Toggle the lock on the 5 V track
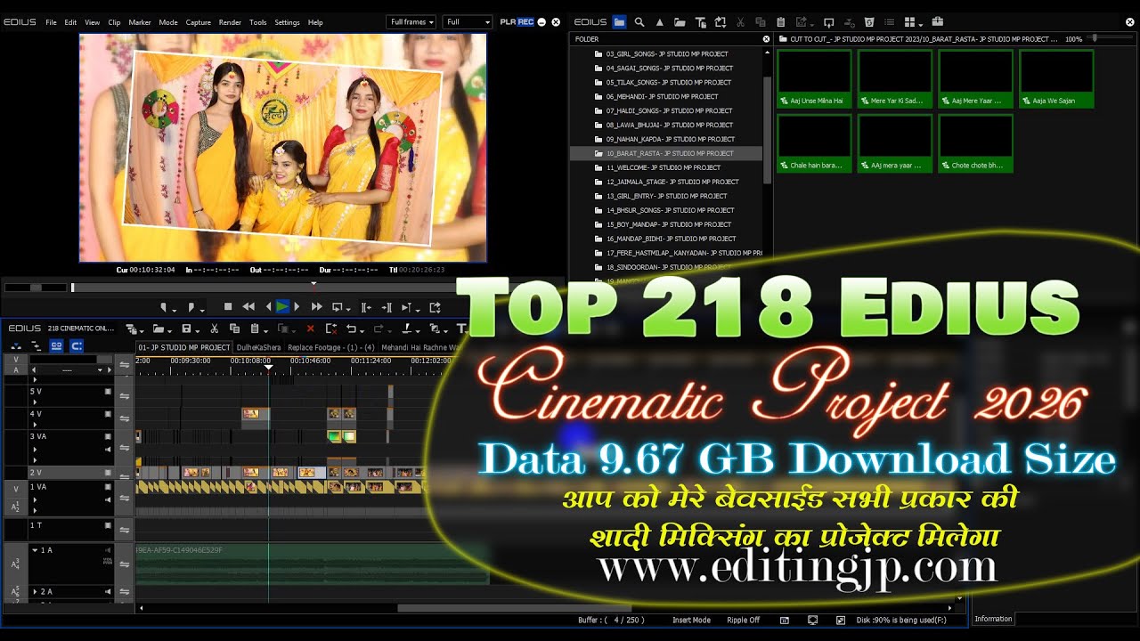 point(108,392)
